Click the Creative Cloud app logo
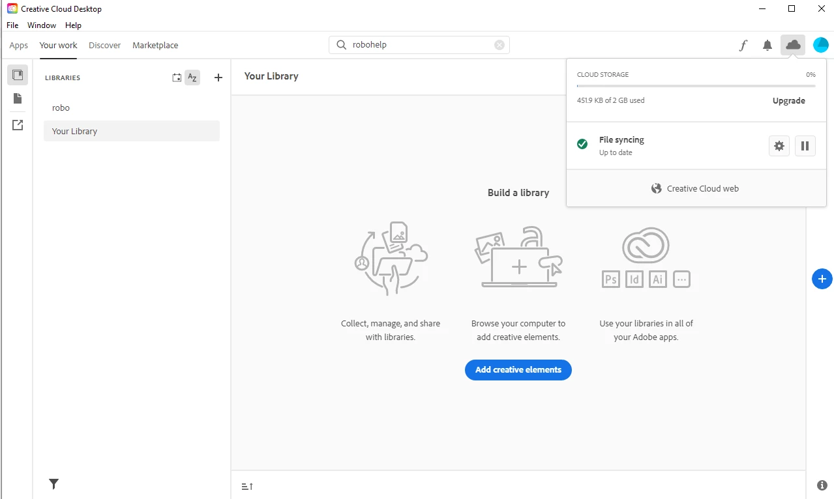The width and height of the screenshot is (834, 499). pyautogui.click(x=12, y=8)
